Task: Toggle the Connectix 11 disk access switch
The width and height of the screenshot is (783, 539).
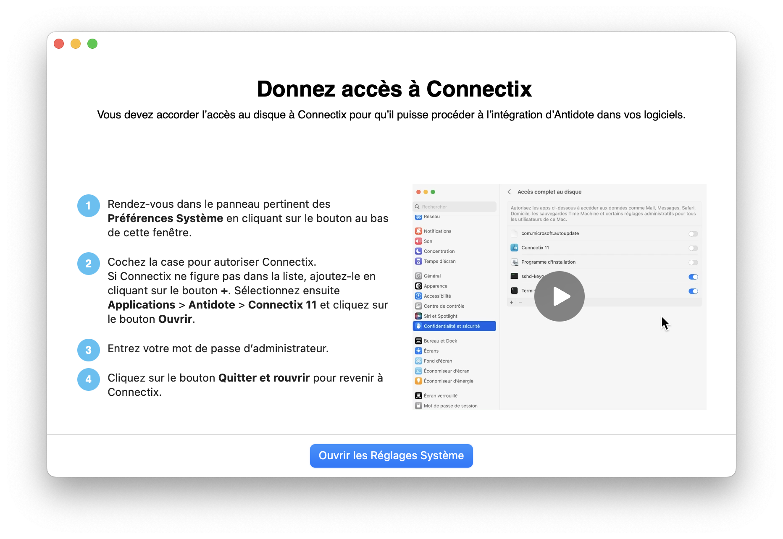Action: click(x=693, y=248)
